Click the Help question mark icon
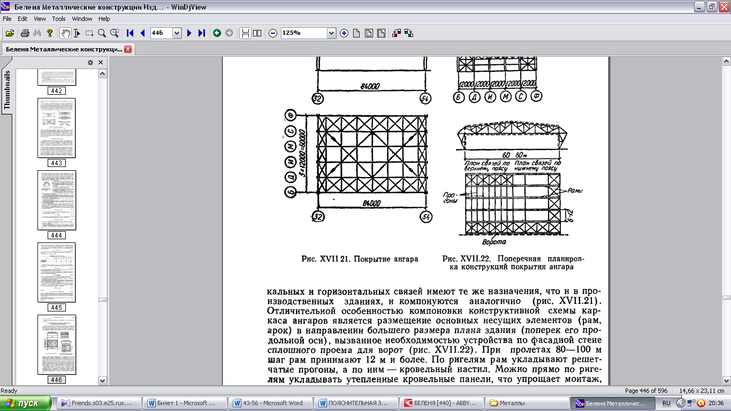The image size is (731, 411). [x=50, y=33]
